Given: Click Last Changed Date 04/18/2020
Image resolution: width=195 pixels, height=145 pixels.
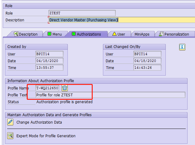Looking at the screenshot, I should (x=147, y=61).
